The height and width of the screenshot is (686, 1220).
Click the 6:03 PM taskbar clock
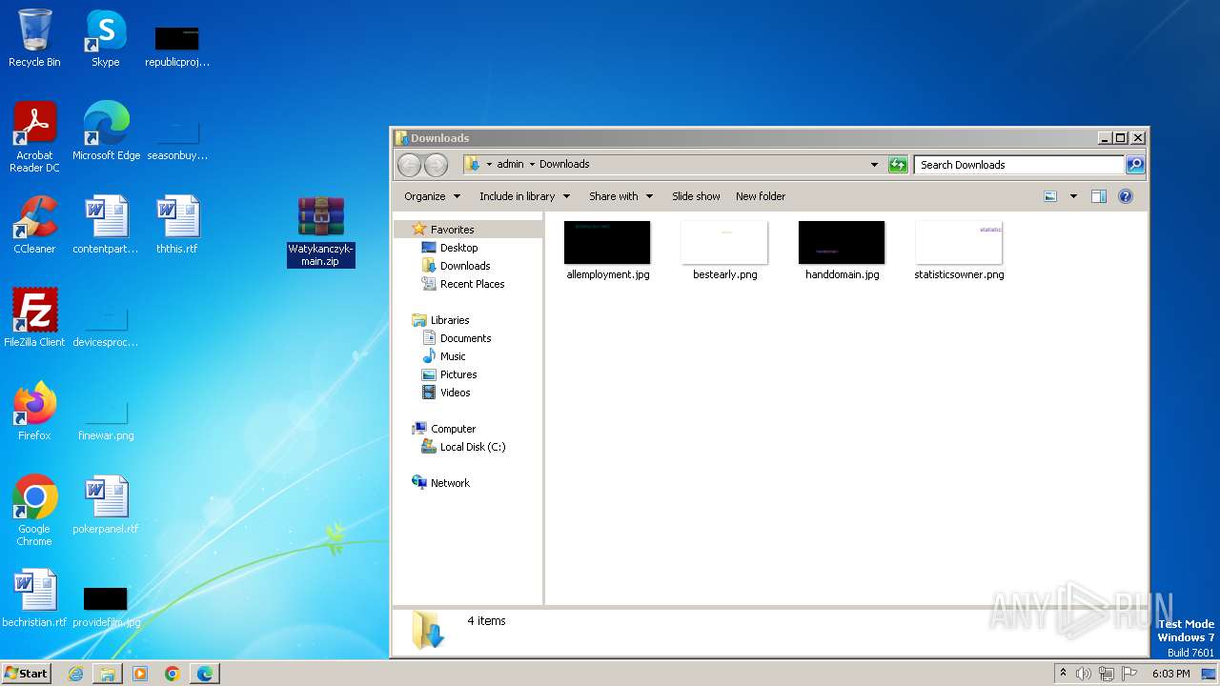[x=1170, y=674]
